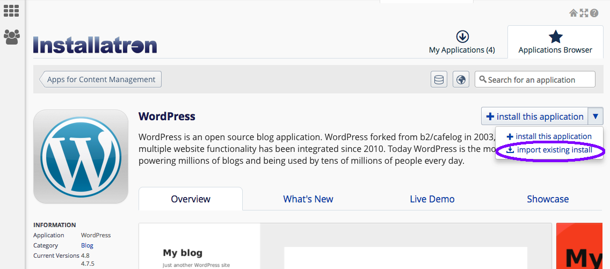Image resolution: width=610 pixels, height=269 pixels.
Task: Click the Current Versions label
Action: (x=56, y=256)
